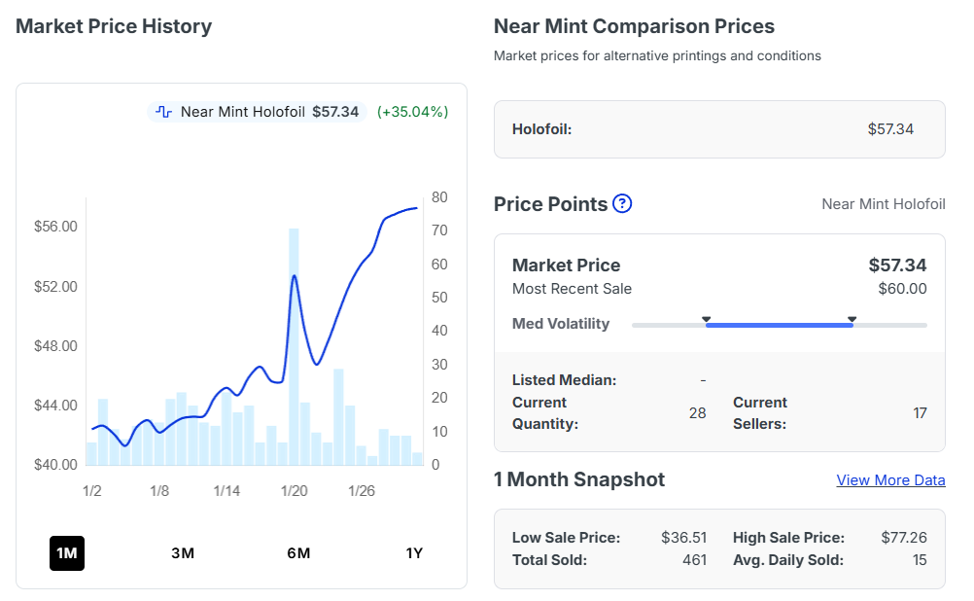Viewport: 974px width, 601px height.
Task: Open the View More Data link
Action: point(890,480)
